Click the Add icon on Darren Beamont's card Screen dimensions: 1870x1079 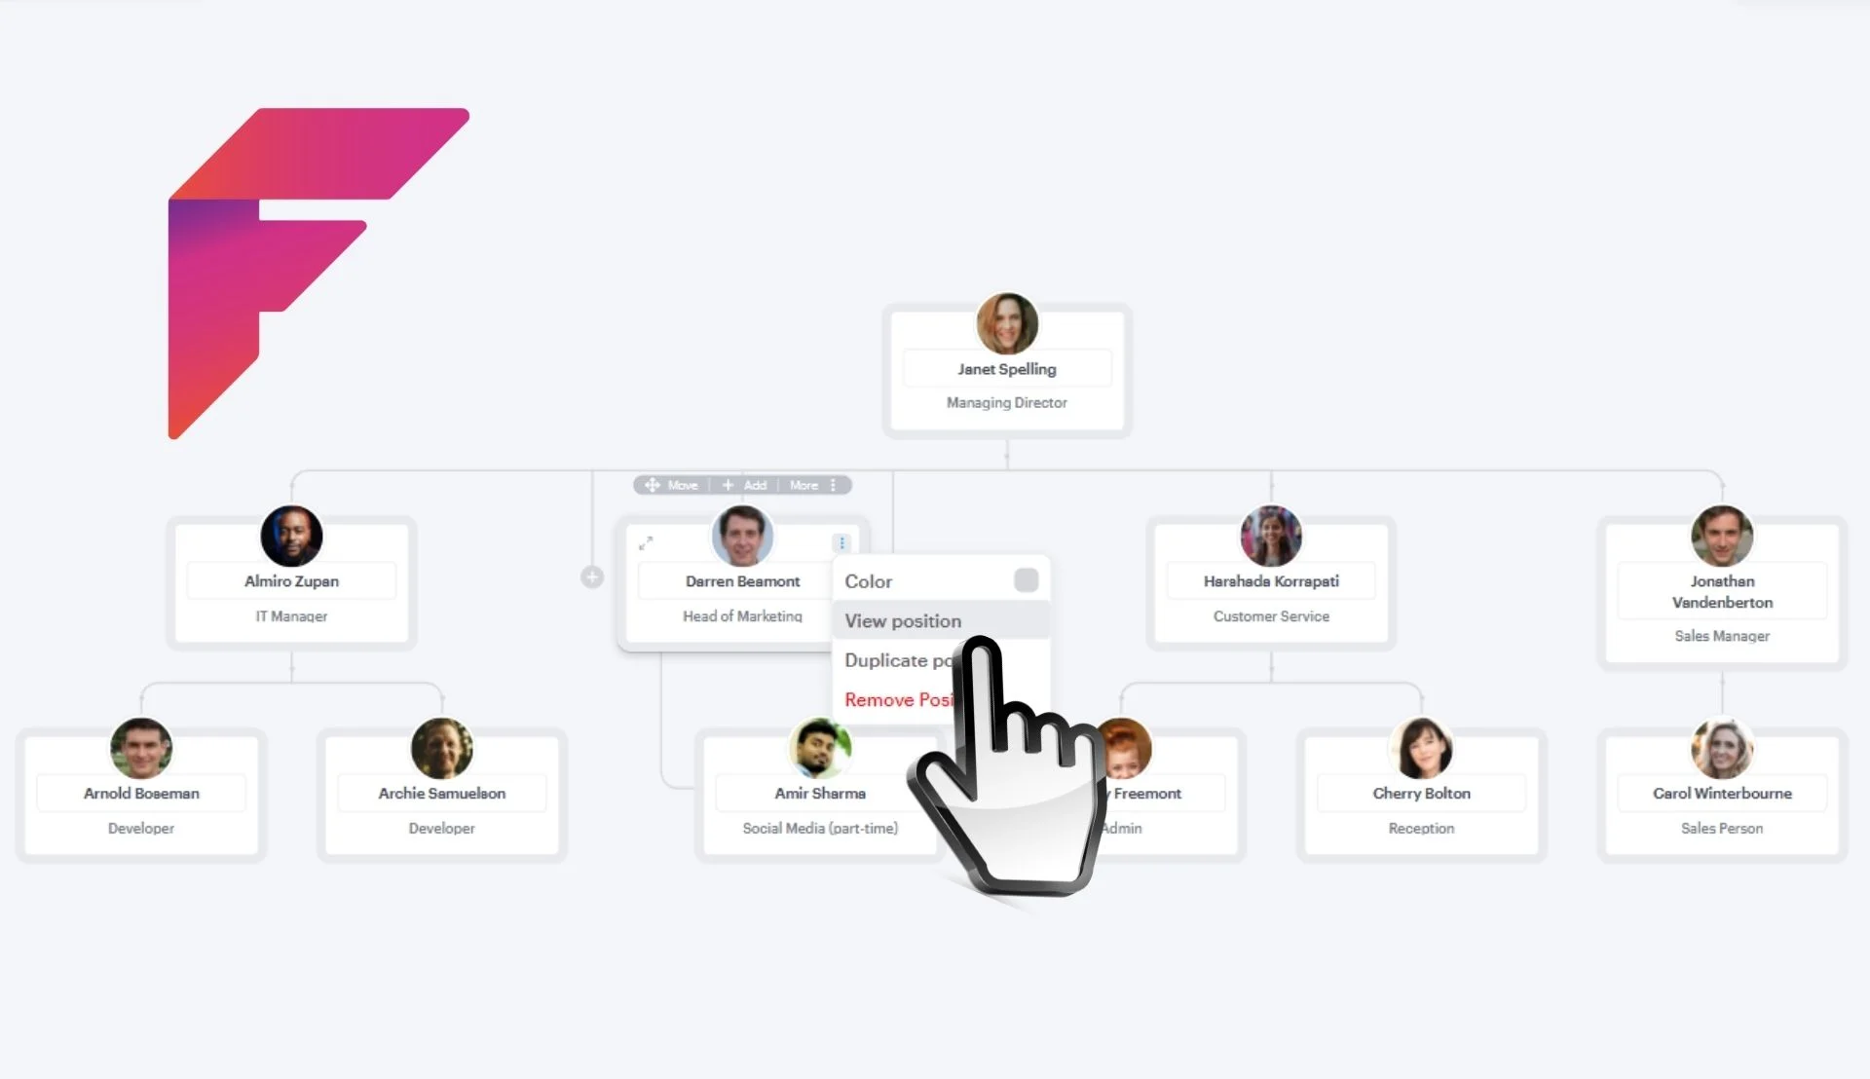745,484
